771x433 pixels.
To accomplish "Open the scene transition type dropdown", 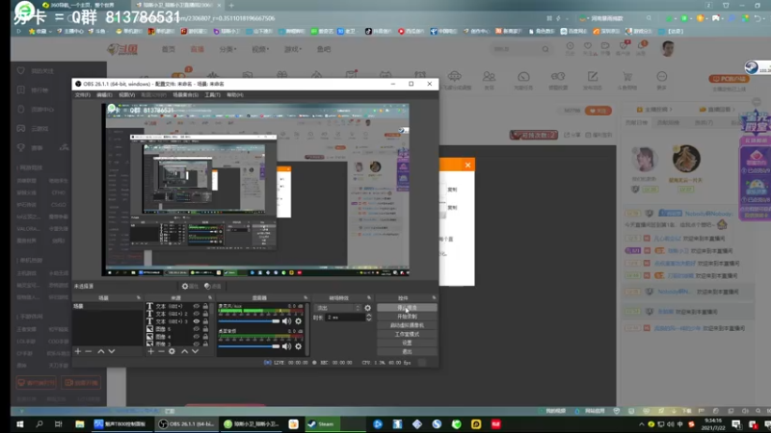I will coord(338,308).
